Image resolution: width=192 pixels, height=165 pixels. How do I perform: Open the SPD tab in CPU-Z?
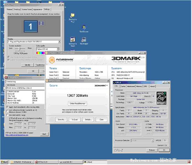click(x=145, y=86)
